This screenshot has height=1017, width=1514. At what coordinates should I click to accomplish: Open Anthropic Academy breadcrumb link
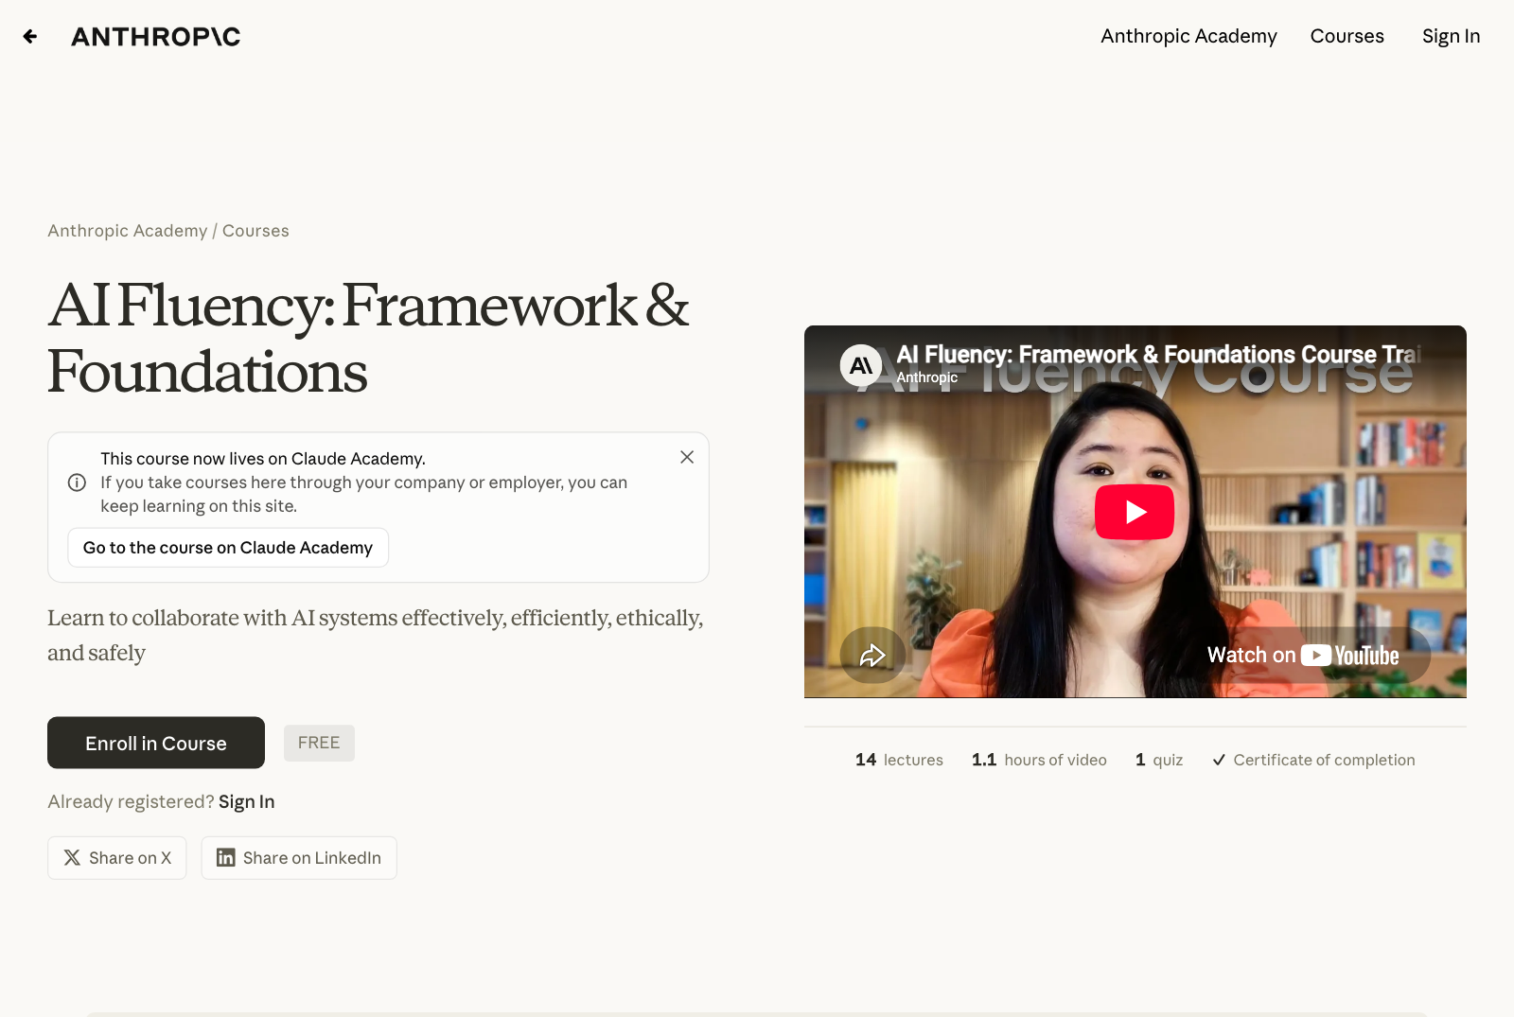pyautogui.click(x=128, y=231)
